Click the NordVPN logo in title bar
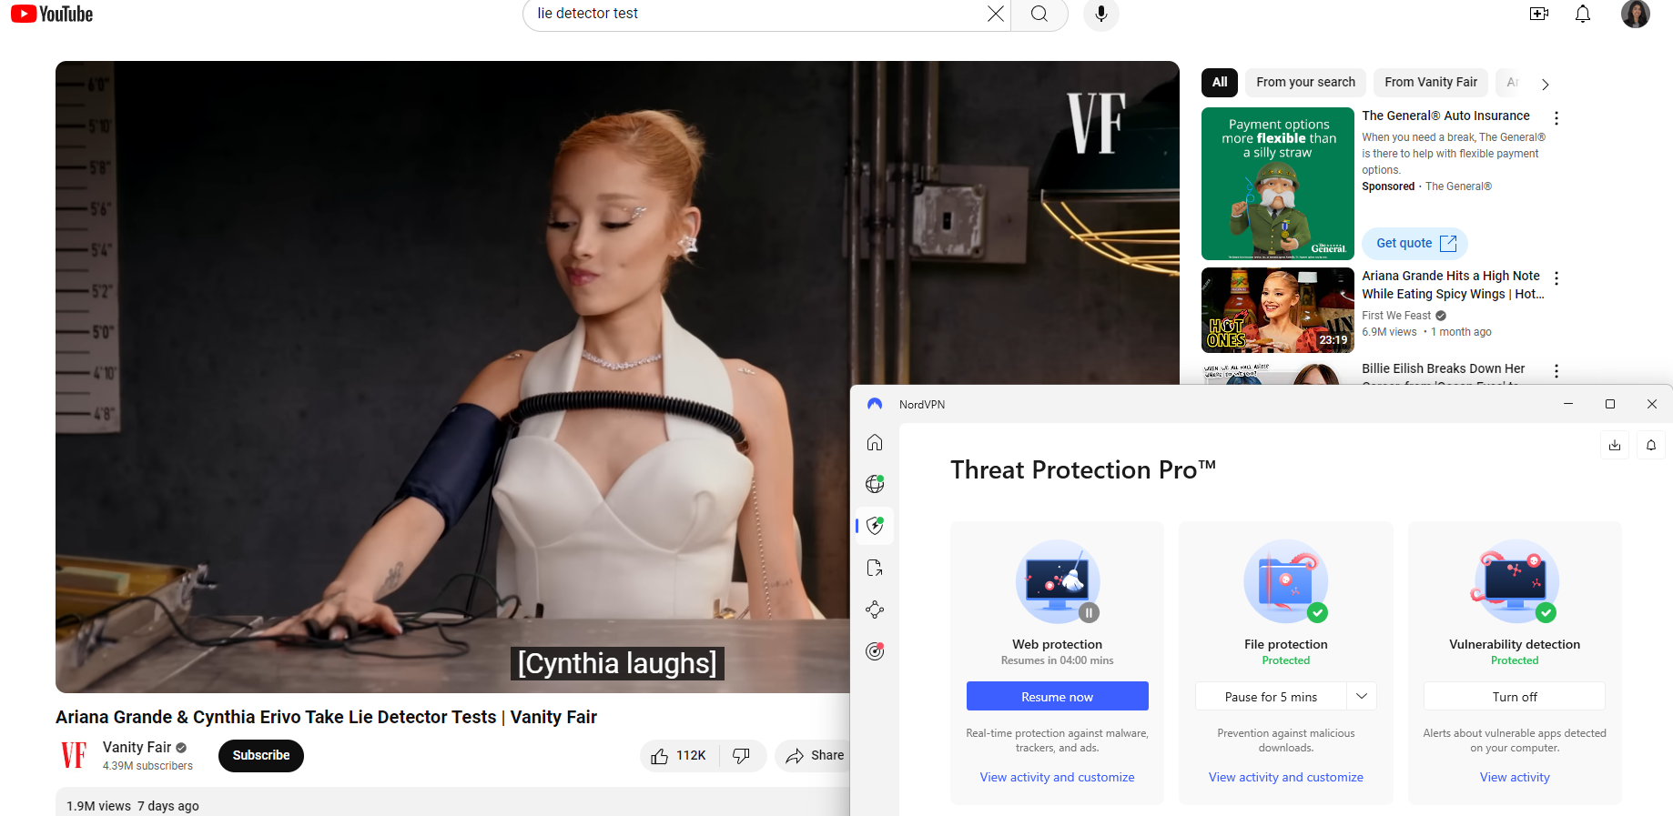 tap(875, 404)
